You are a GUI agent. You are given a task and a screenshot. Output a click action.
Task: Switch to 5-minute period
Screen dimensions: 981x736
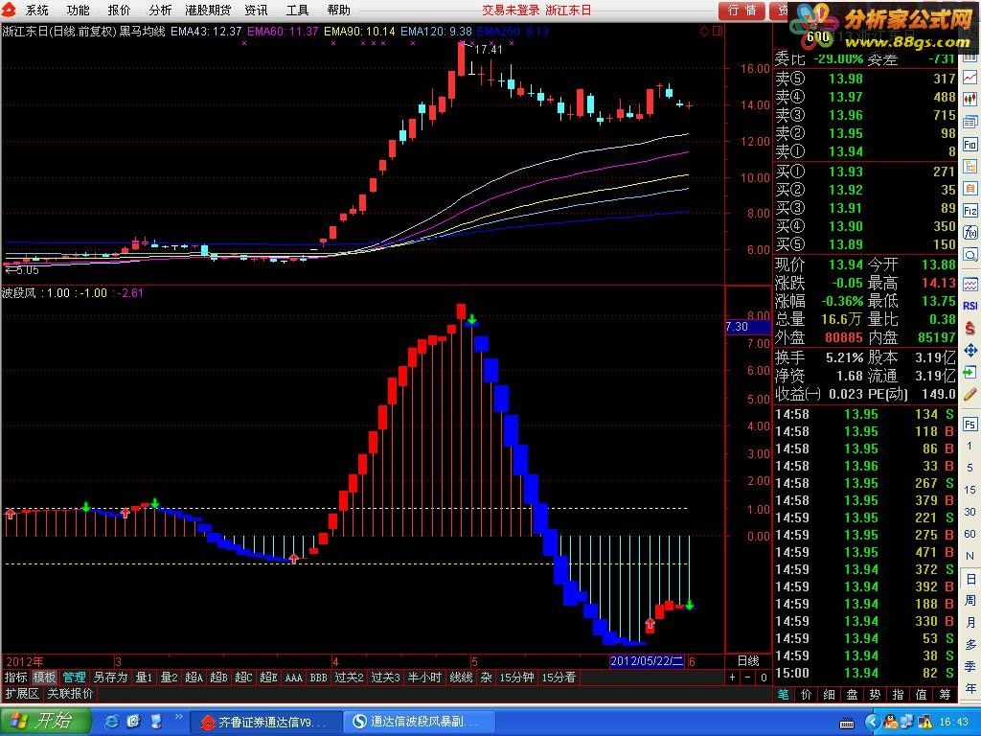tap(970, 468)
